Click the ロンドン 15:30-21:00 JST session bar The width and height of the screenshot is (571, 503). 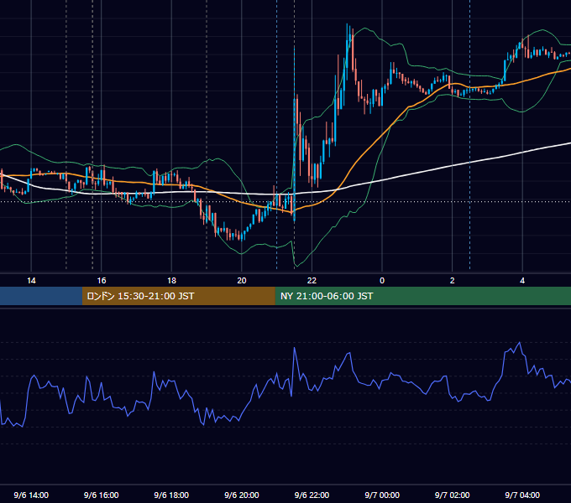click(x=178, y=296)
